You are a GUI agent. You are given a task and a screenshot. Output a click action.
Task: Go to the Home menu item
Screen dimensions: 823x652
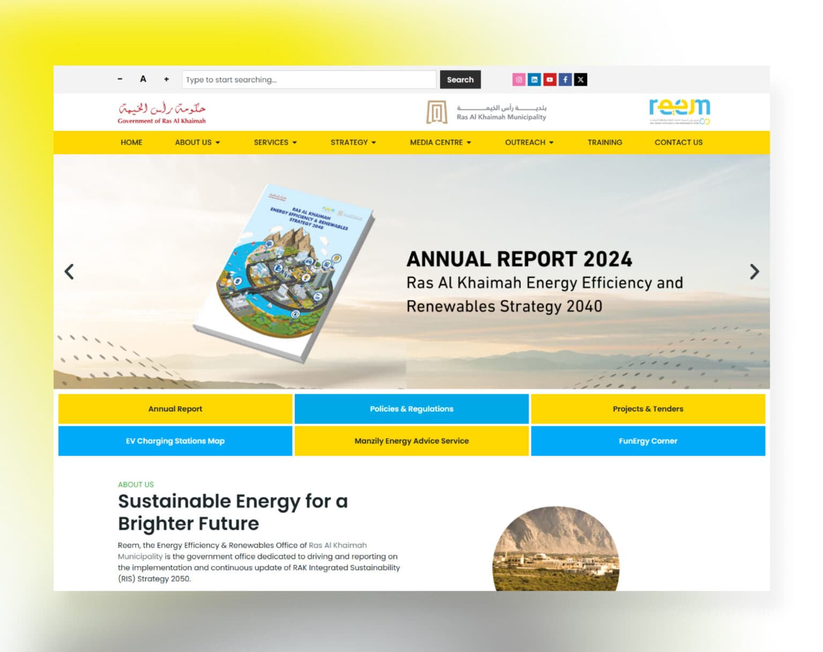point(131,142)
